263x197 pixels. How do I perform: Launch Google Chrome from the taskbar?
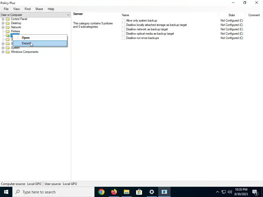(x=101, y=192)
